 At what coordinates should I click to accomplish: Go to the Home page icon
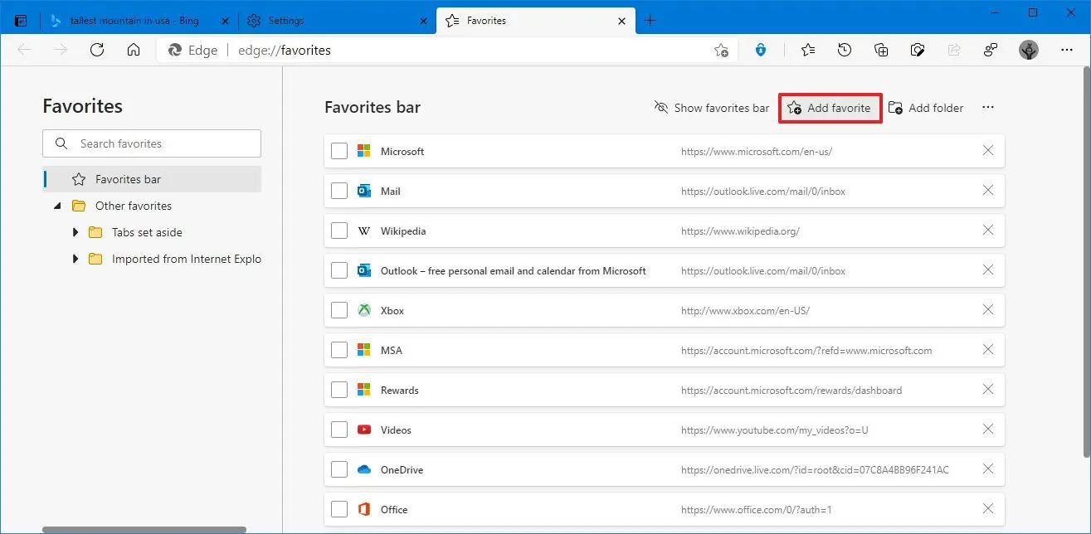(x=134, y=50)
